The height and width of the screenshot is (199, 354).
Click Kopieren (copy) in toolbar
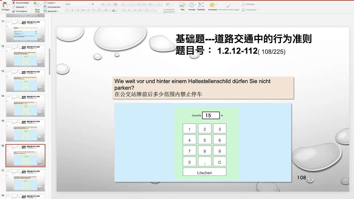18,7
